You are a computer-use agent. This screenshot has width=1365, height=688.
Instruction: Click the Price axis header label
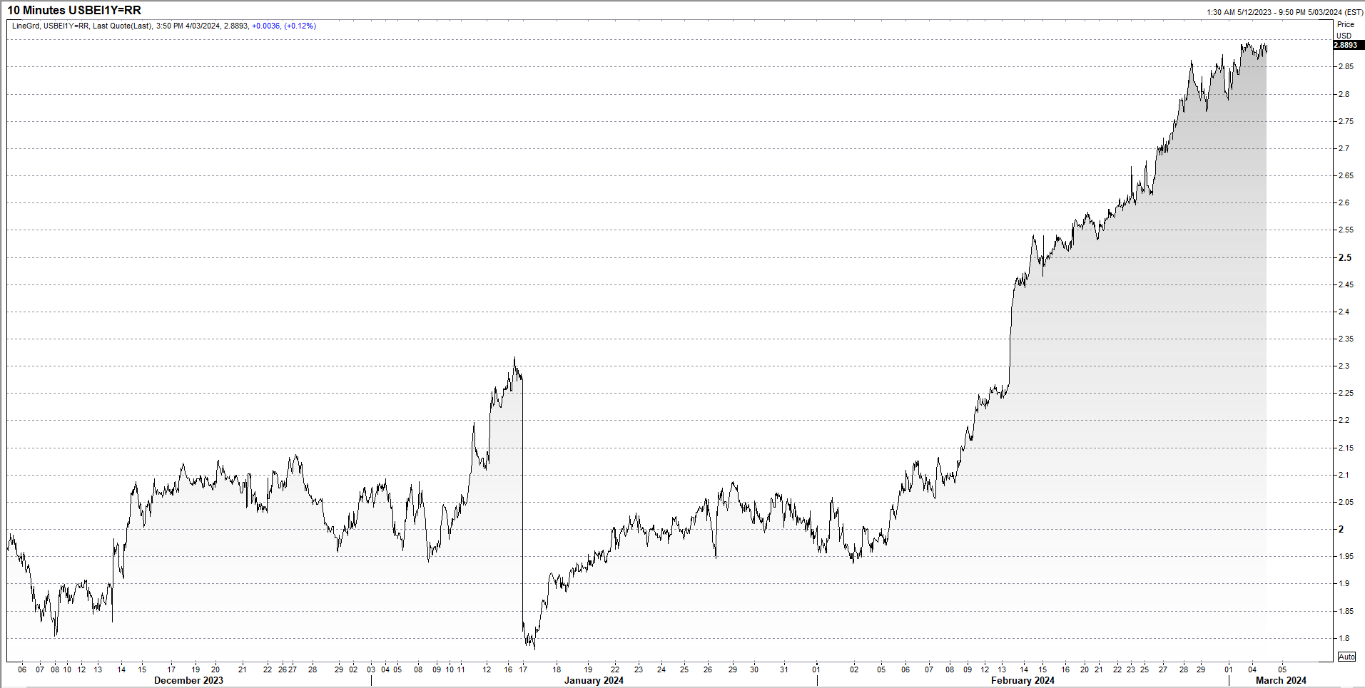click(x=1346, y=24)
